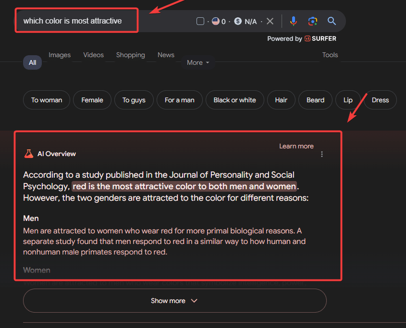Image resolution: width=406 pixels, height=328 pixels.
Task: Click the AI Overview flask icon
Action: [x=29, y=154]
